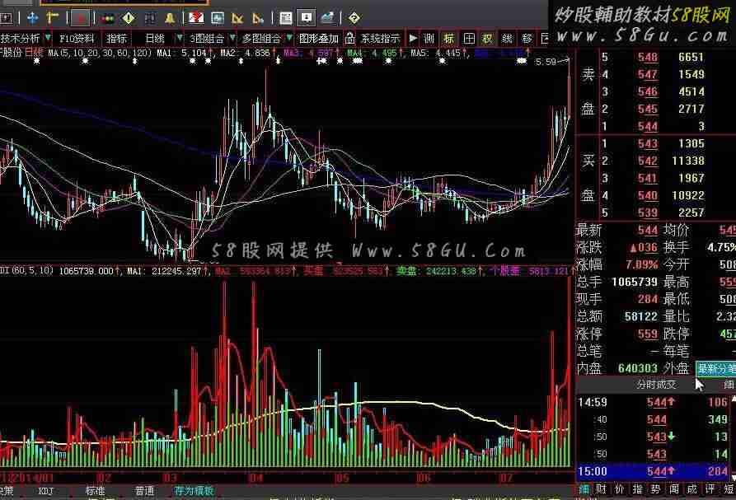Click the 图形叠加 button
The width and height of the screenshot is (736, 500).
(x=319, y=39)
